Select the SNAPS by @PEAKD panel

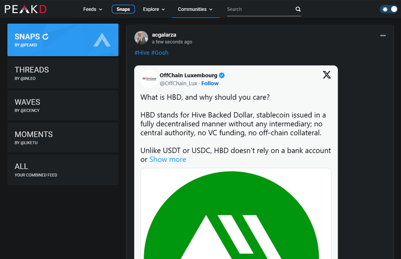point(63,40)
